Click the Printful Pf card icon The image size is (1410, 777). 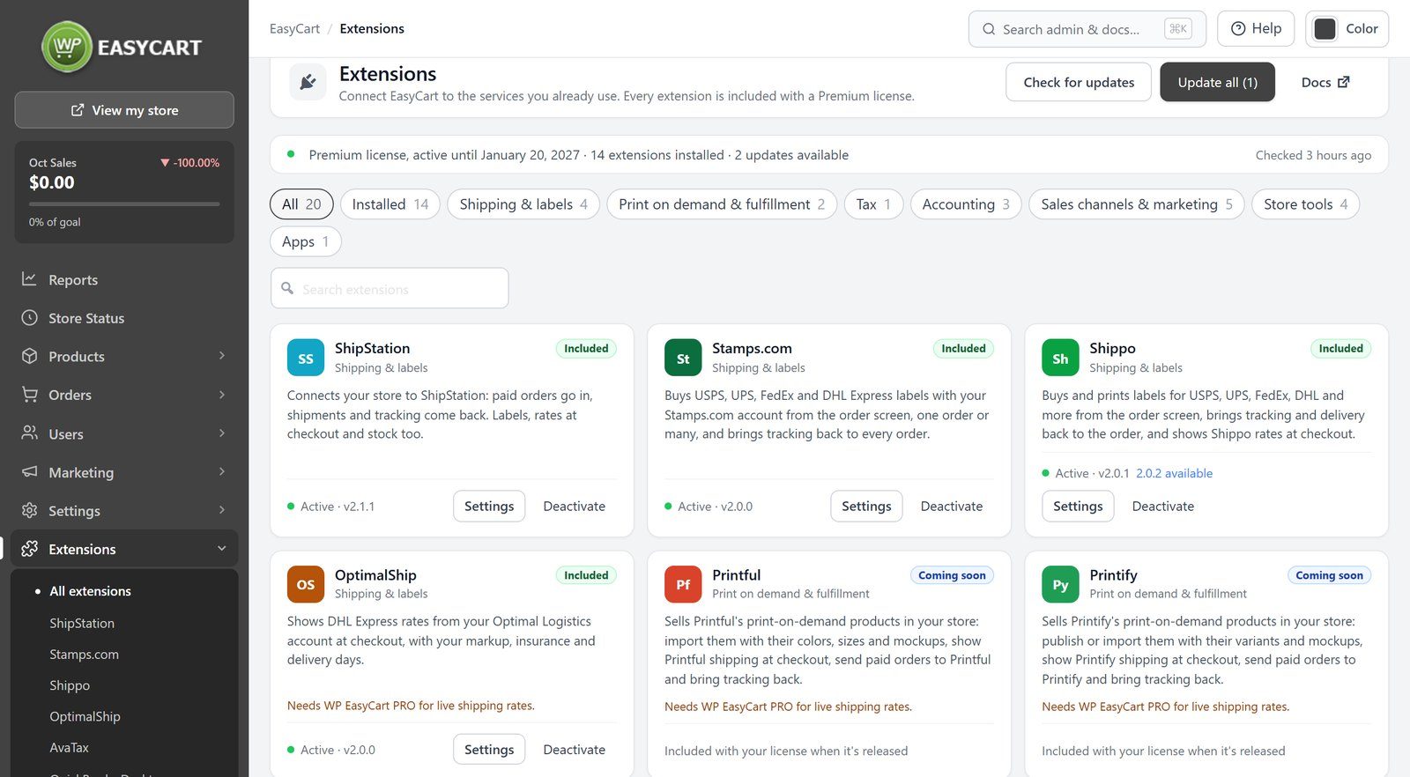tap(683, 584)
